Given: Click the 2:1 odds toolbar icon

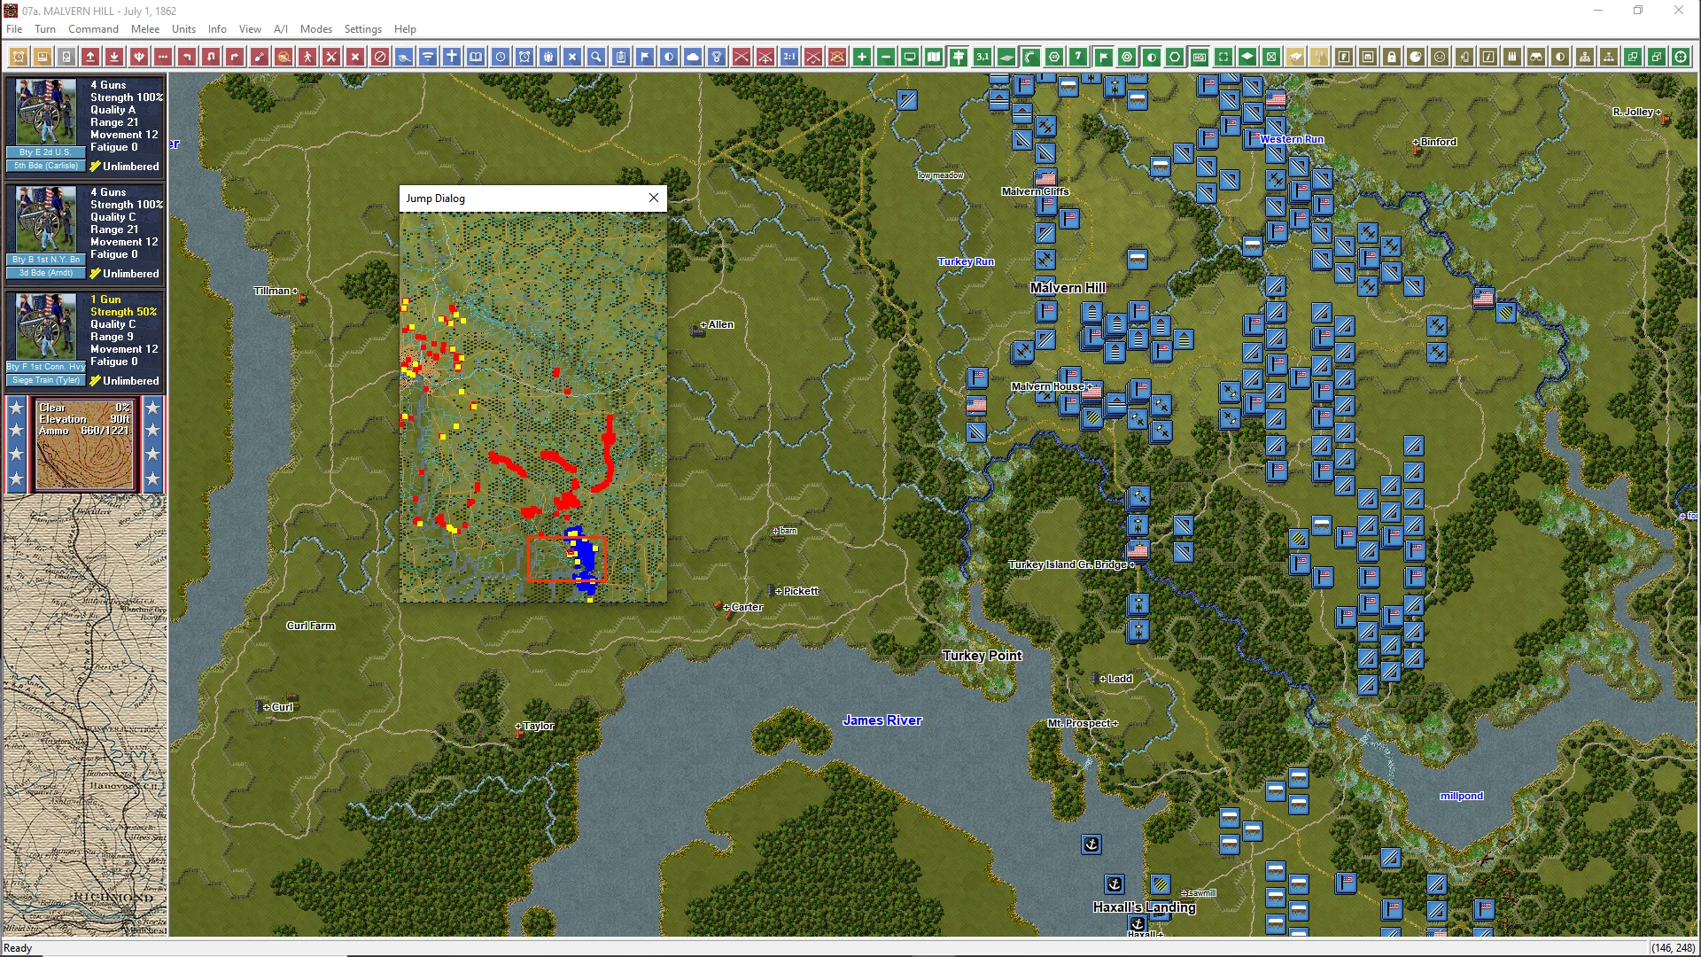Looking at the screenshot, I should 788,57.
